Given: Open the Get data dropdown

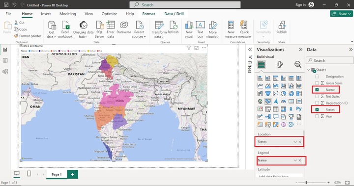Looking at the screenshot, I should point(52,29).
